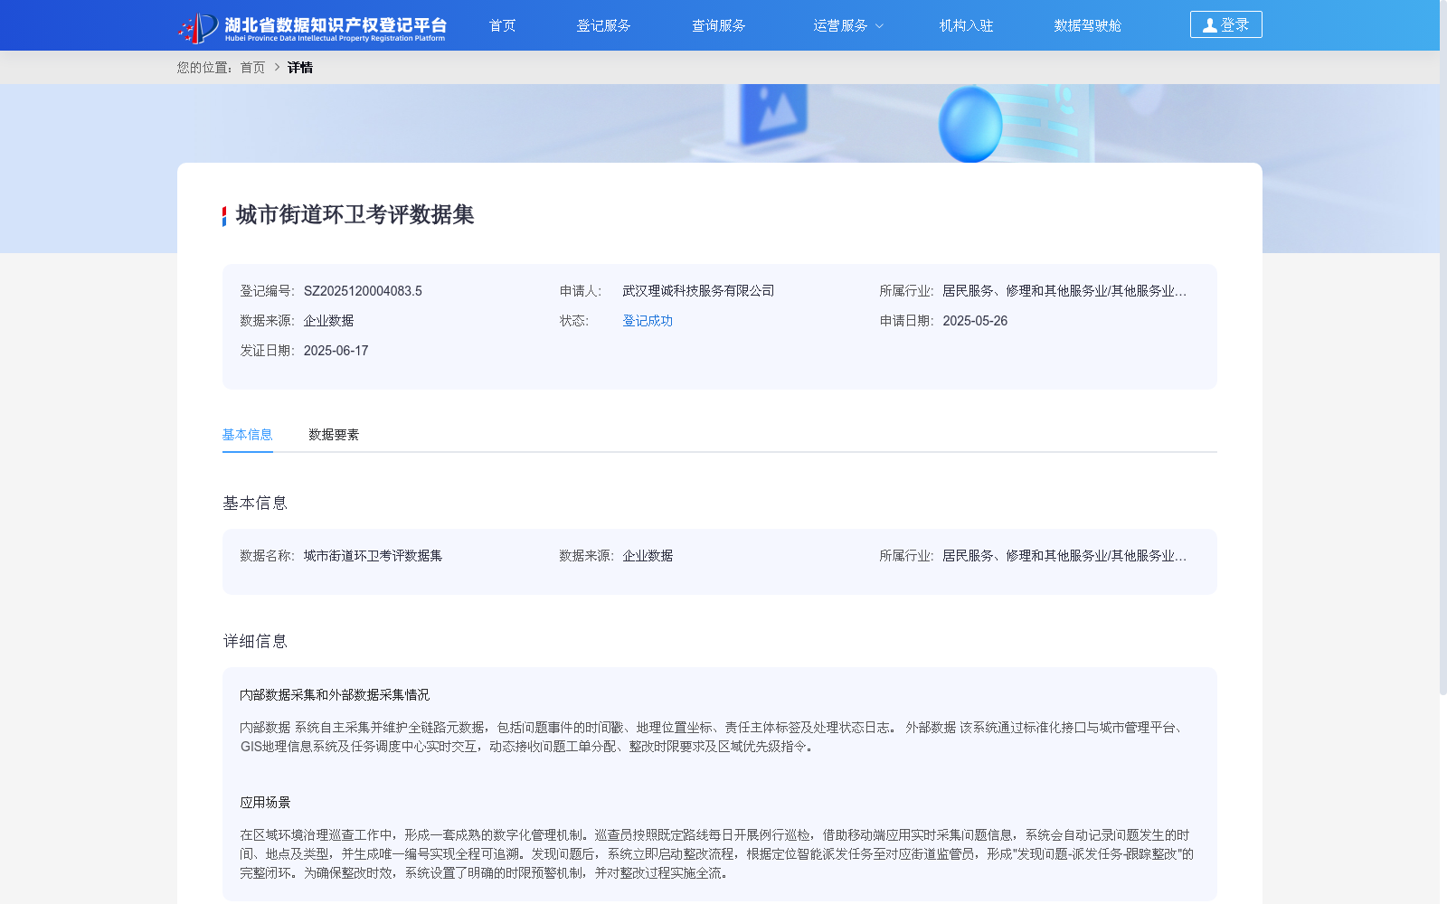Viewport: 1447px width, 904px height.
Task: Click the platform title 湖北省数据知识产权登记平台
Action: coord(336,24)
